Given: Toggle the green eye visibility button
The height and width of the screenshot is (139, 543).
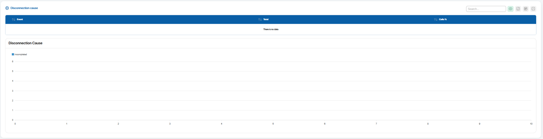Looking at the screenshot, I should [x=510, y=9].
